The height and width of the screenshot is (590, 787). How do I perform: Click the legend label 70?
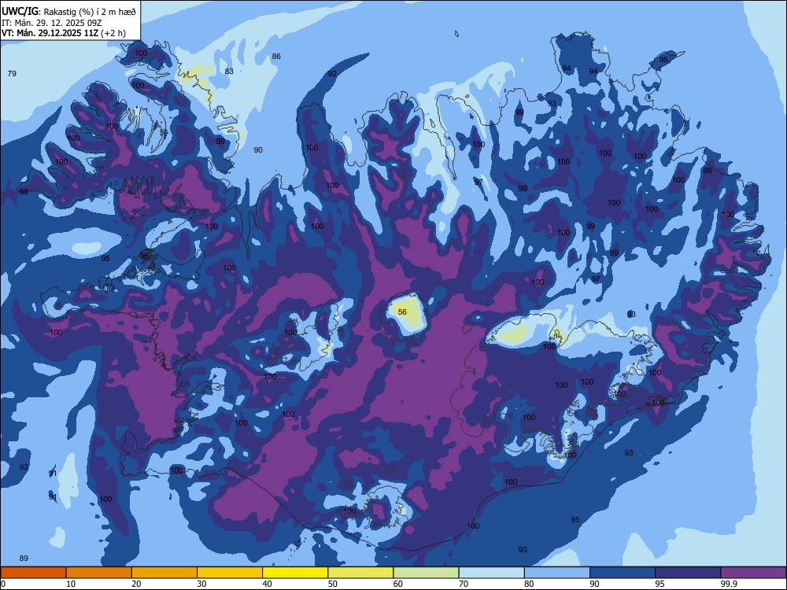pos(464,584)
